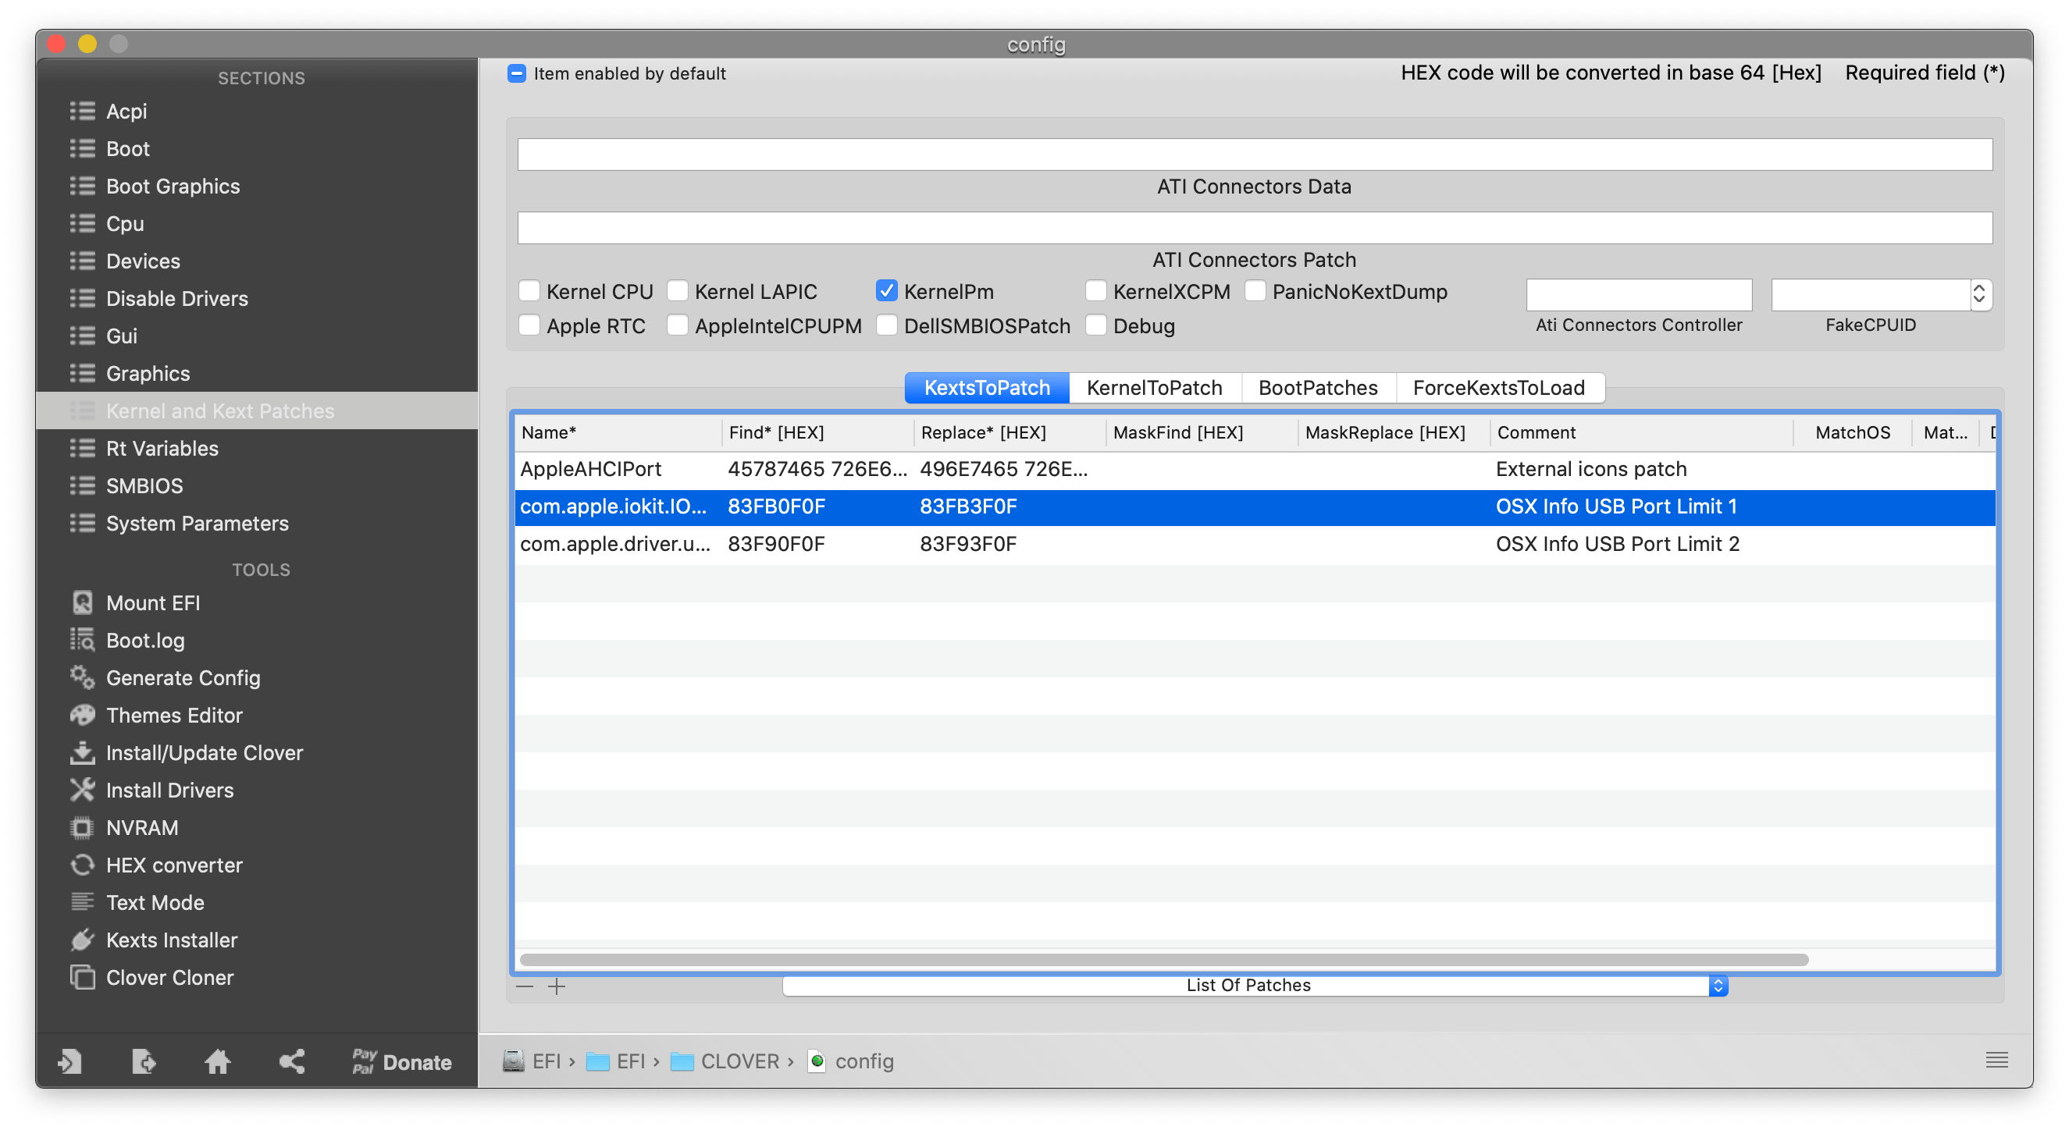Click the Install Drivers wrench icon
Image resolution: width=2069 pixels, height=1130 pixels.
pos(82,791)
